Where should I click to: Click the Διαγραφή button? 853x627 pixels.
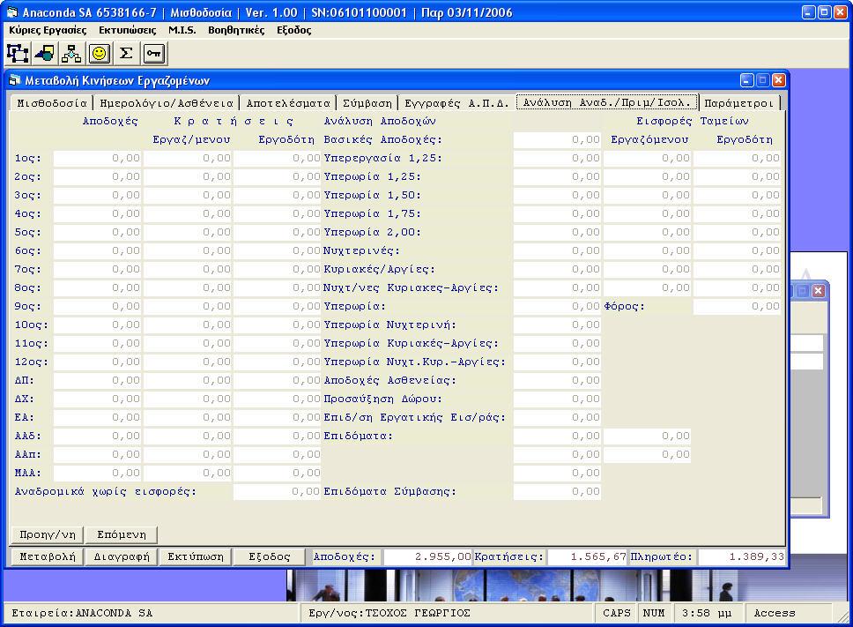pos(122,556)
